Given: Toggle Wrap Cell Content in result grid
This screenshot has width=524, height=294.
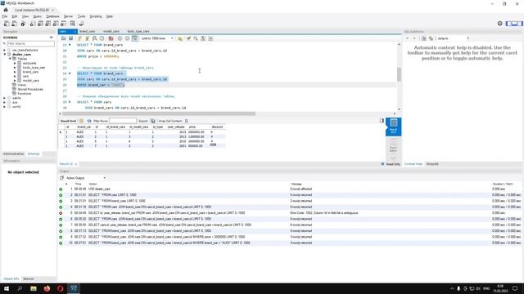Looking at the screenshot, I should 187,121.
